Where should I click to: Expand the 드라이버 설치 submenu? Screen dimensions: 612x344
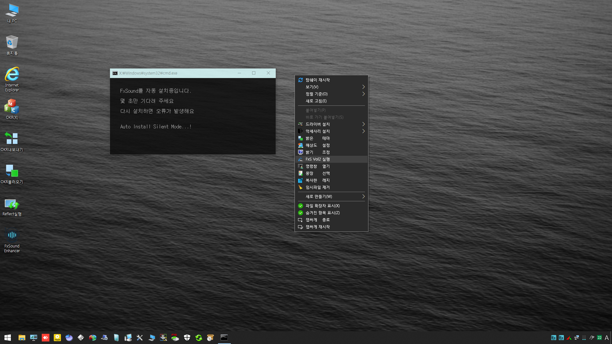pos(331,124)
